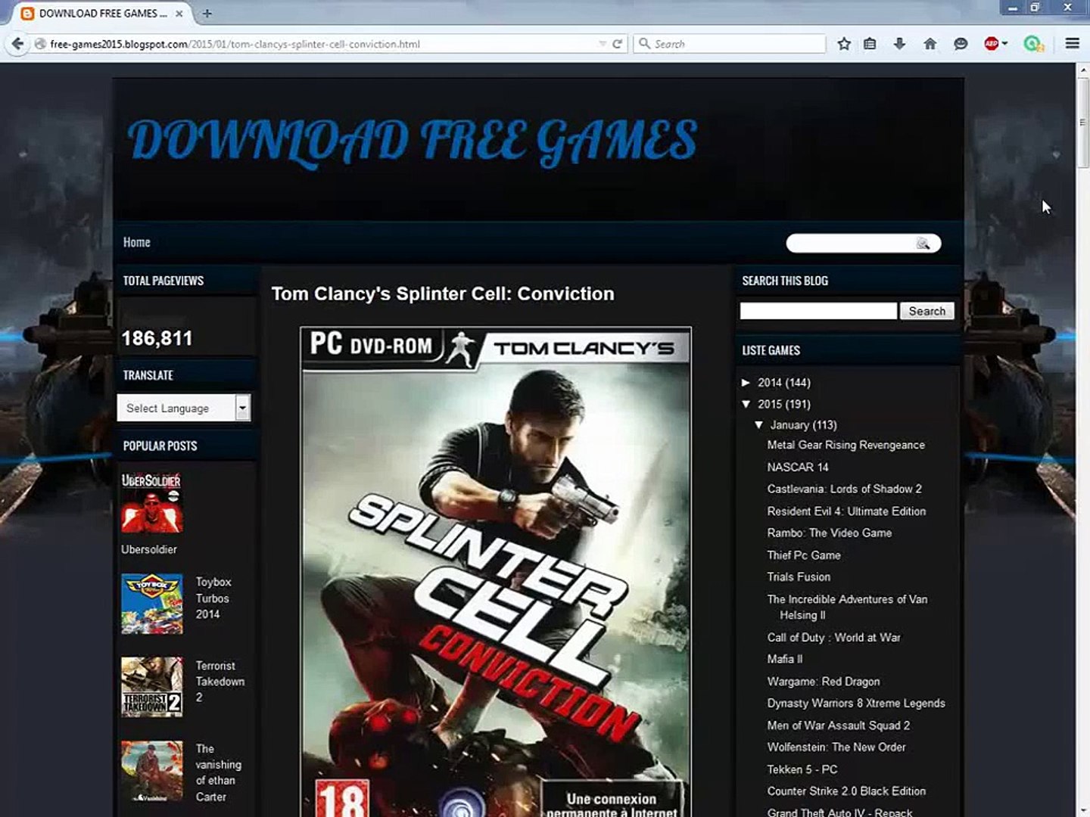1090x817 pixels.
Task: Click the Splinter Cell Conviction cover image
Action: point(496,572)
